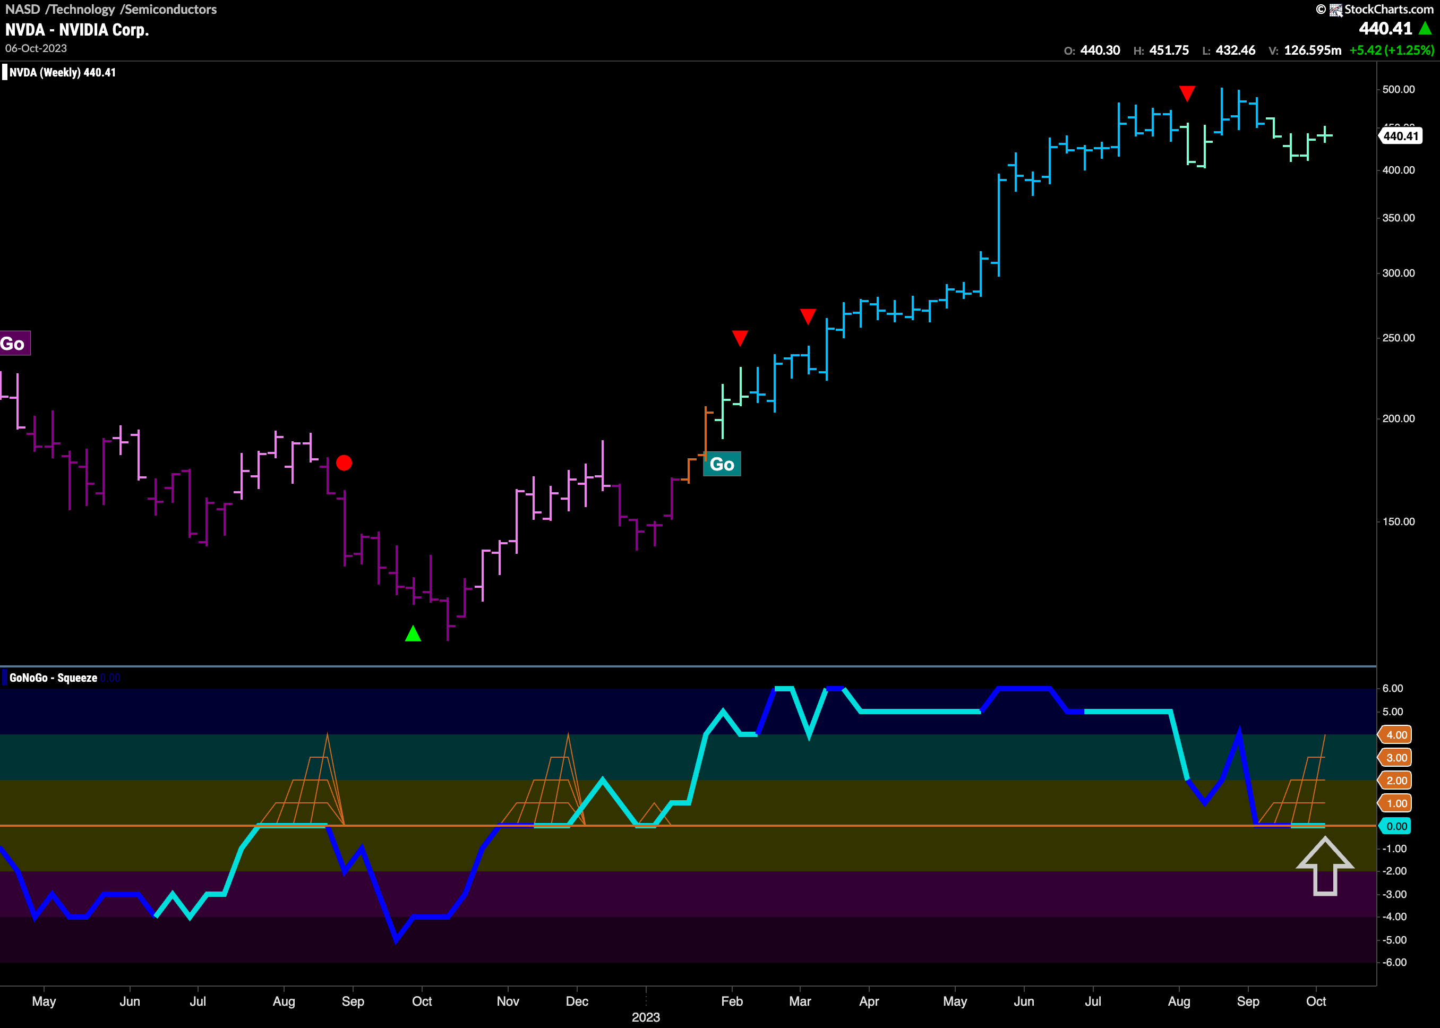Click the 500.00 price axis label
This screenshot has height=1028, width=1440.
click(1398, 89)
